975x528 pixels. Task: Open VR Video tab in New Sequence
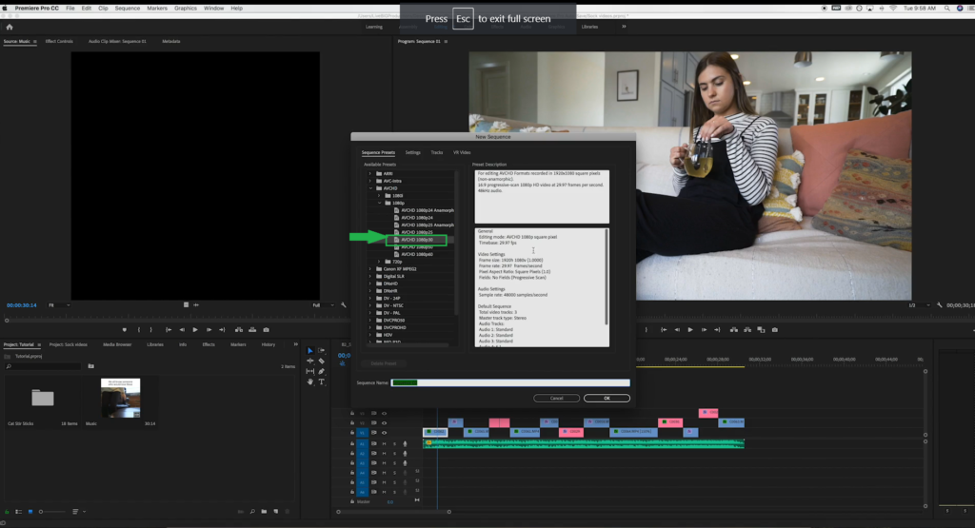pyautogui.click(x=462, y=152)
